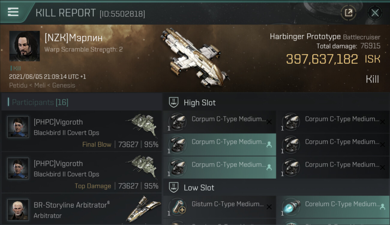Click the share kill report icon

pyautogui.click(x=348, y=13)
